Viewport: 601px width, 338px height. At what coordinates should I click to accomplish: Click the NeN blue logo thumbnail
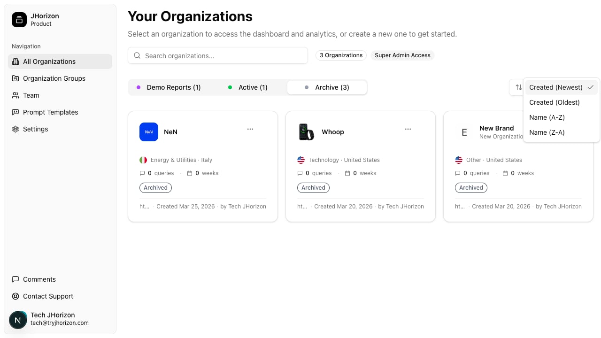click(x=149, y=132)
